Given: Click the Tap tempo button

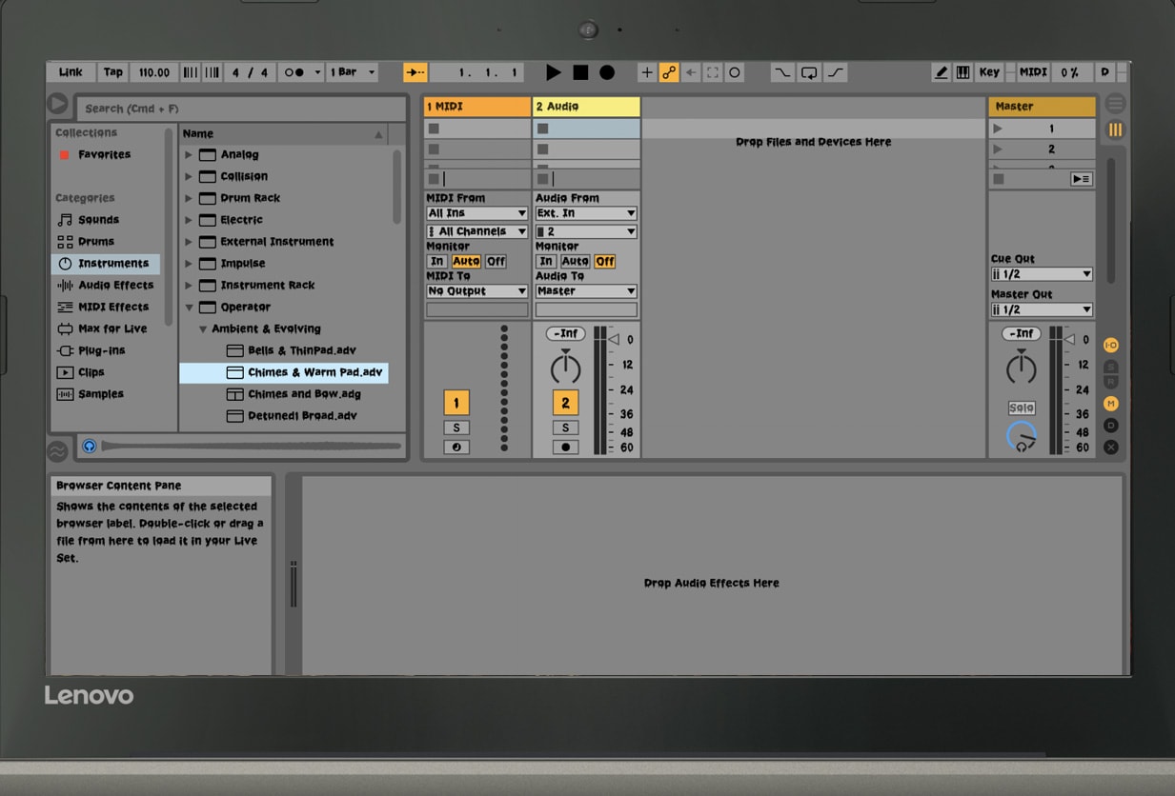Looking at the screenshot, I should tap(113, 72).
